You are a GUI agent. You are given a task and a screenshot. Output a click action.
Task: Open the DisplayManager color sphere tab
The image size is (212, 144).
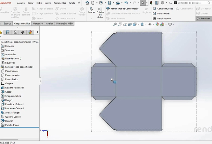click(x=30, y=32)
